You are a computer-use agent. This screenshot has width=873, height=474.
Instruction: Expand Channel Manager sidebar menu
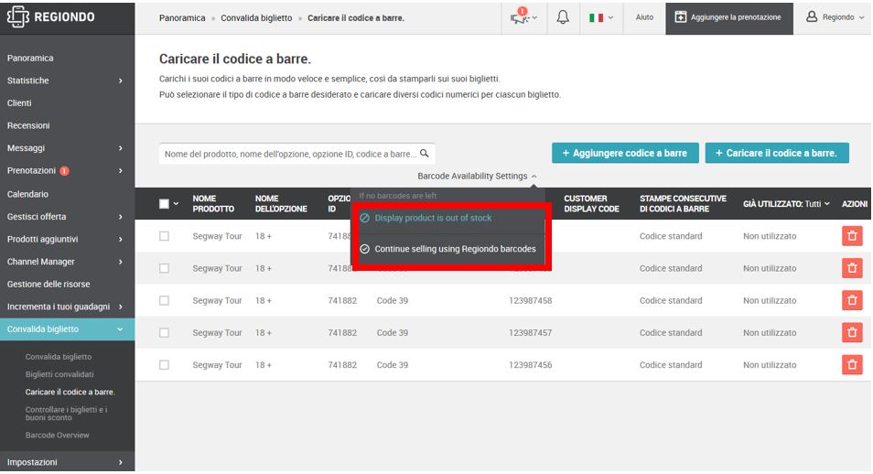[x=68, y=261]
